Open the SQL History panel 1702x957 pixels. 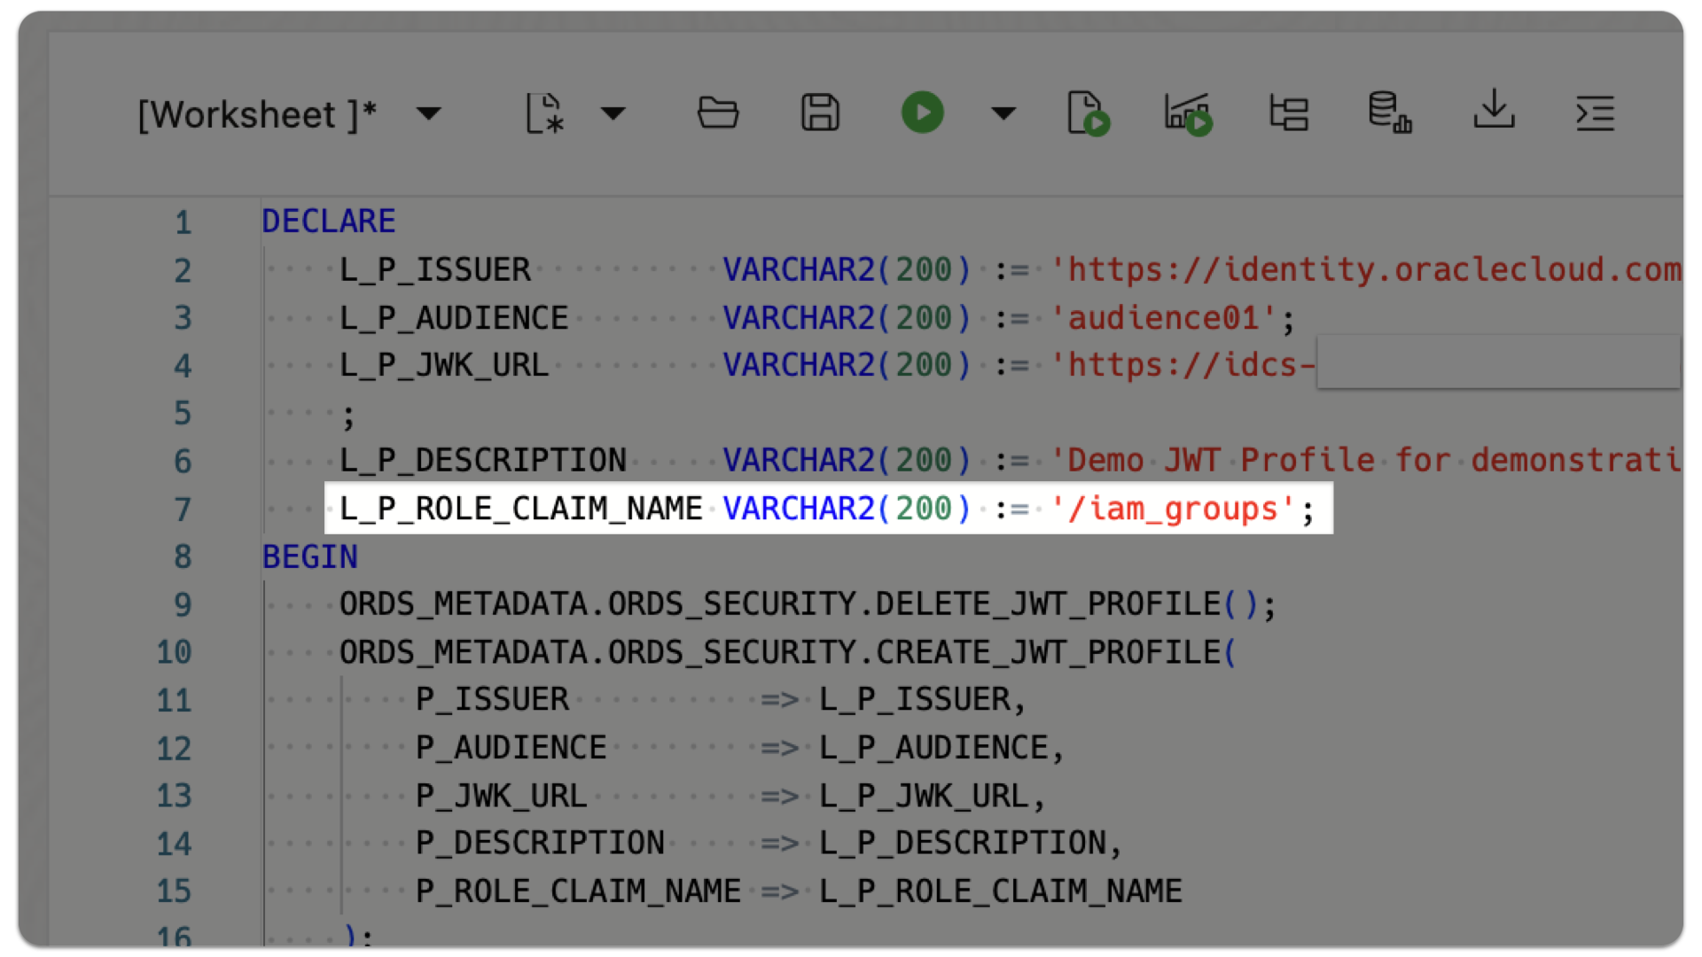point(1390,113)
